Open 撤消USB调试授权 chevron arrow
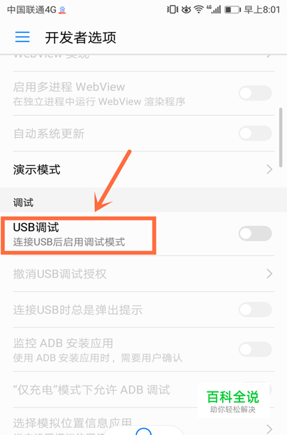This screenshot has width=287, height=435. 270,274
